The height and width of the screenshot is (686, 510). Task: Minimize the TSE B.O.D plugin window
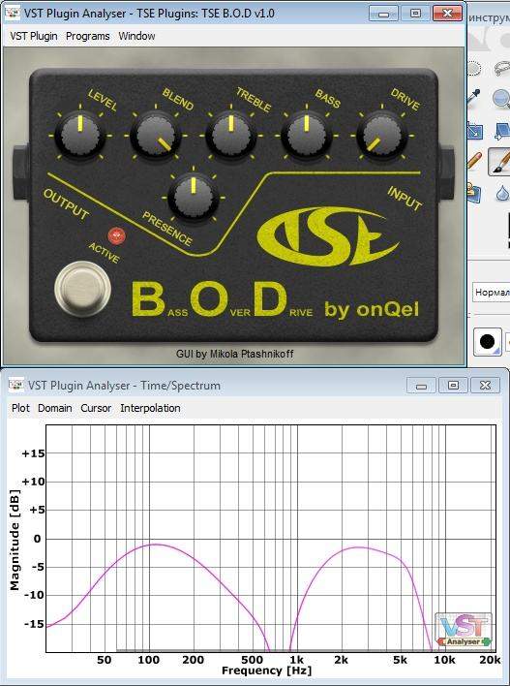[383, 14]
